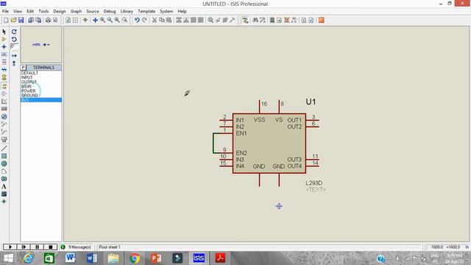Rotate clockwise with the curved arrow

click(14, 32)
